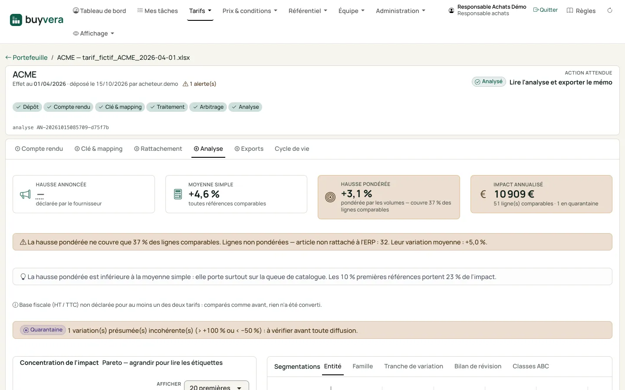Click the 1 alerte(s) warning

200,84
